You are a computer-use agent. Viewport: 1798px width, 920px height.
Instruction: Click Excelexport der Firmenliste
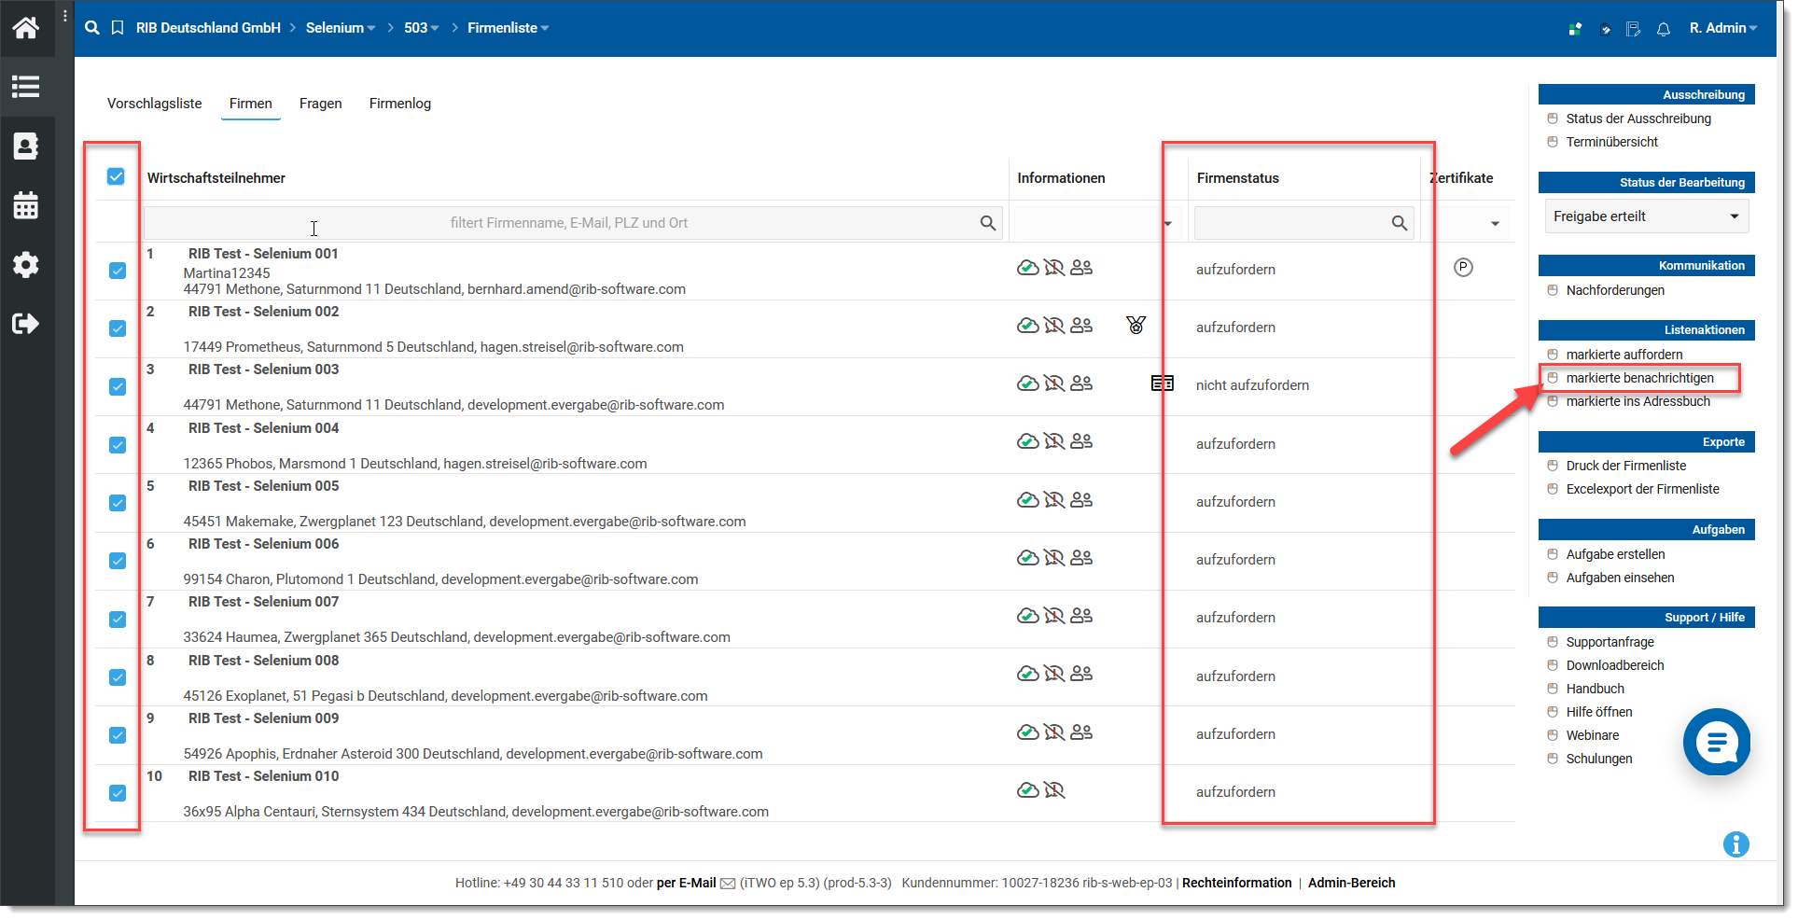1643,489
